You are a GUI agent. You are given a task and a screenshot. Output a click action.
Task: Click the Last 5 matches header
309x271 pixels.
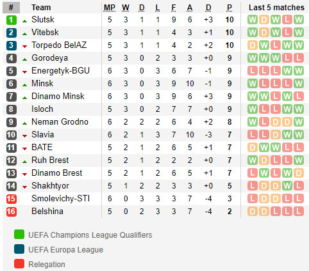click(x=276, y=8)
